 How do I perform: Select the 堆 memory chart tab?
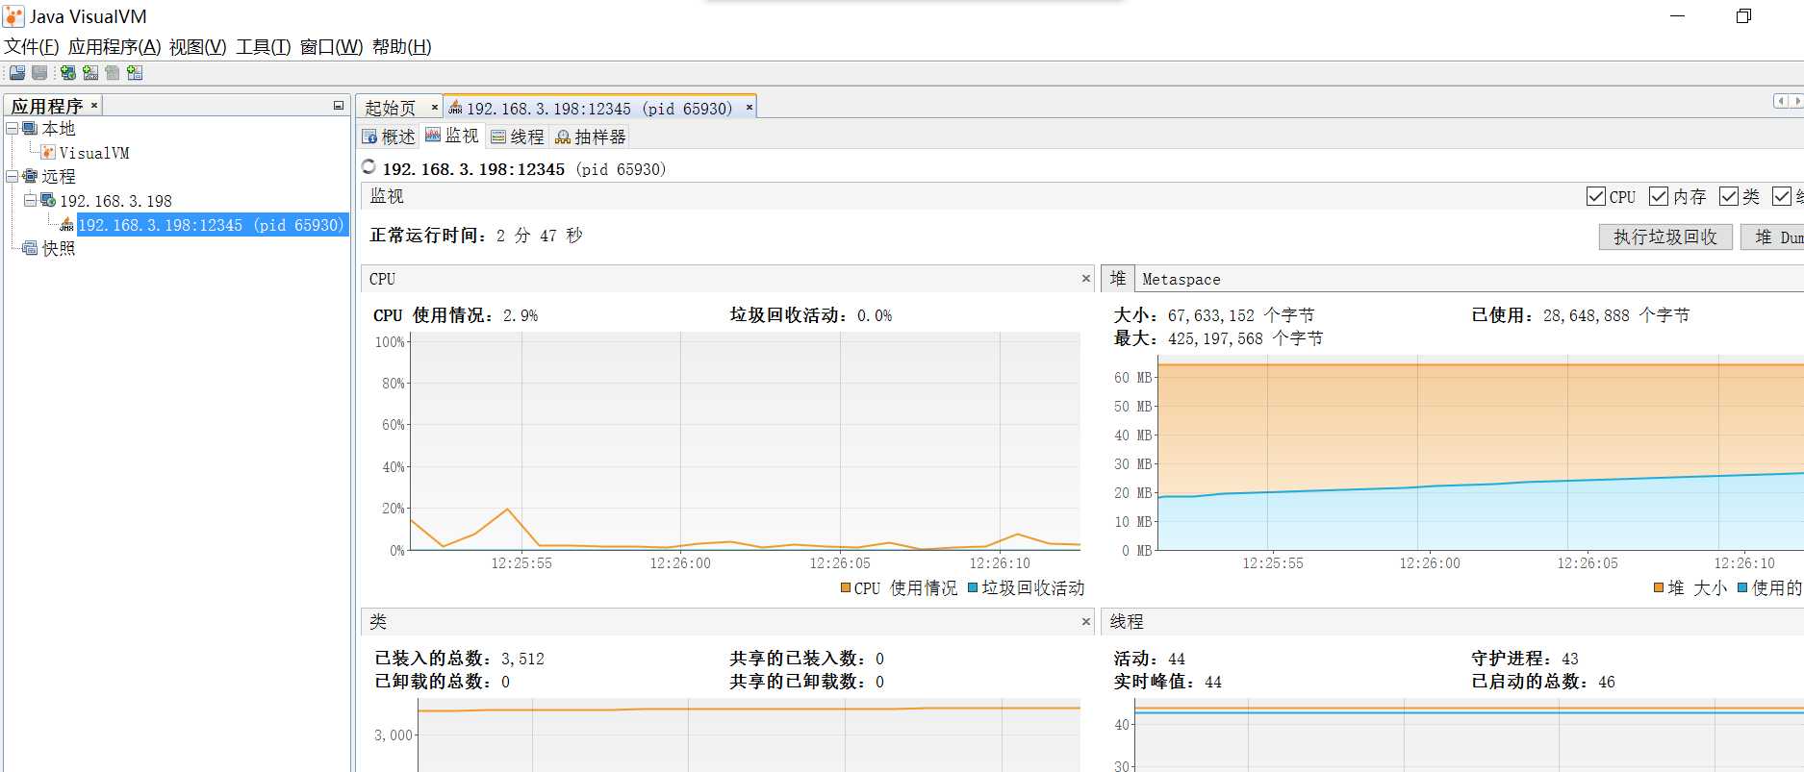(1118, 279)
